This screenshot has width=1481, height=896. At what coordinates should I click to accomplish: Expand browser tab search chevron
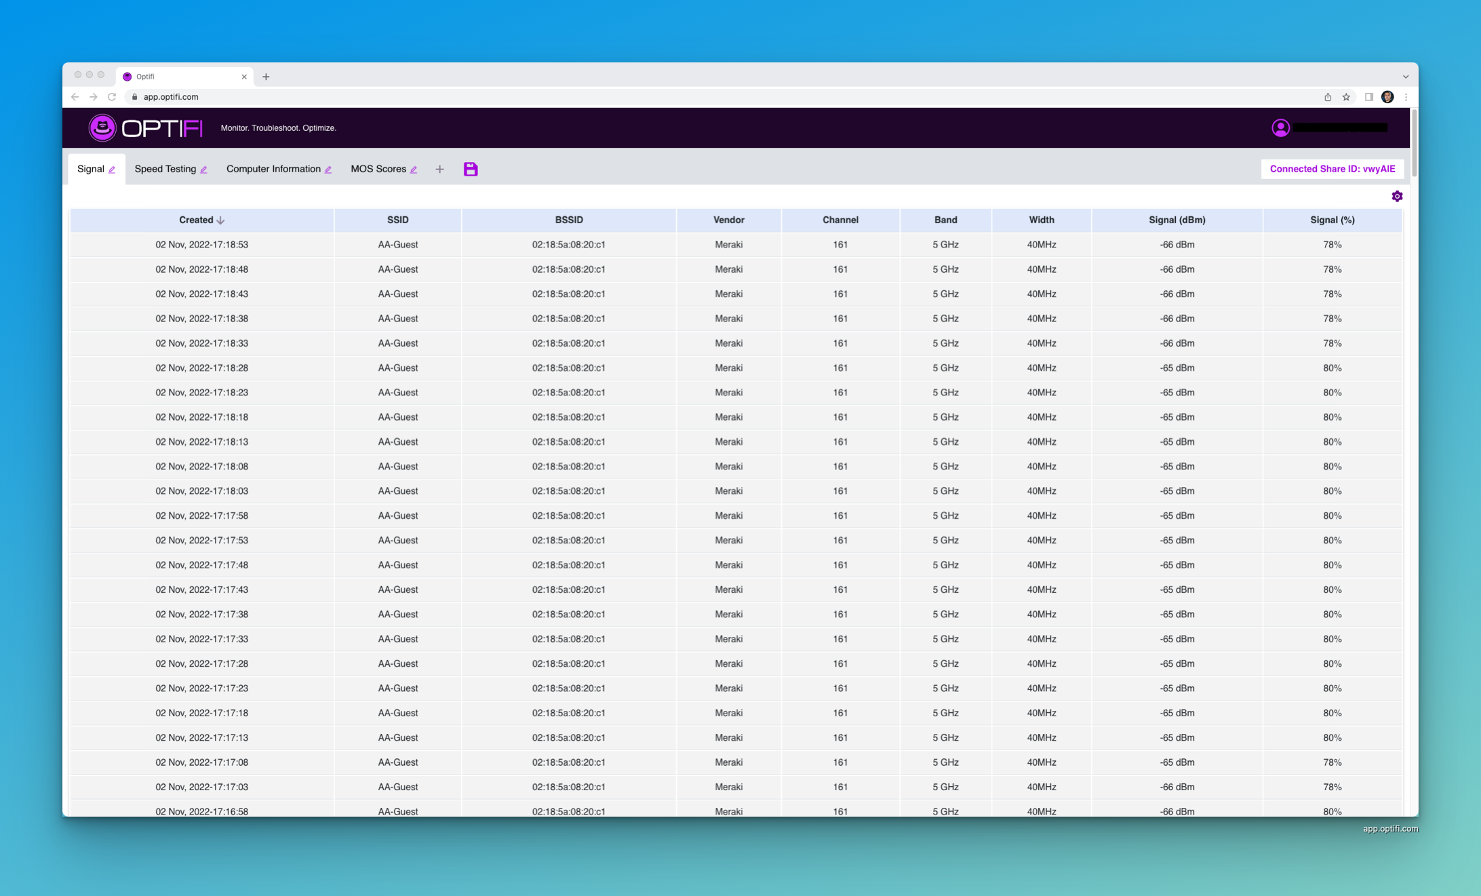(1405, 77)
